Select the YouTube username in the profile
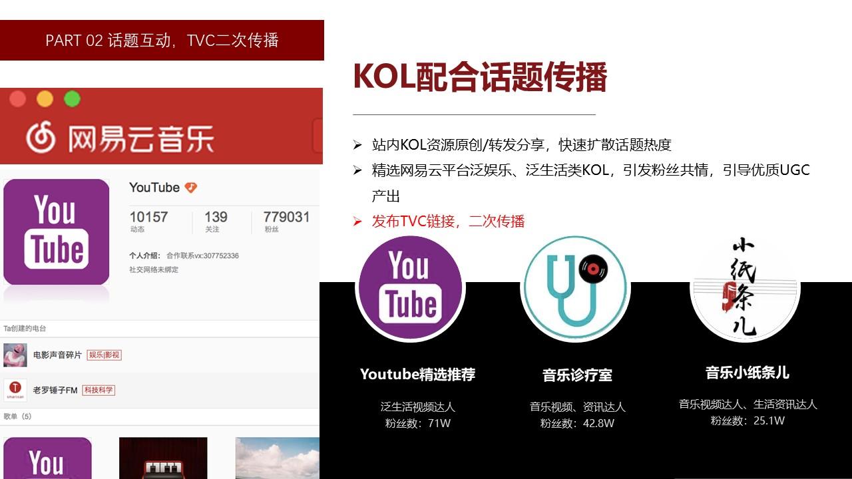The height and width of the screenshot is (479, 852). [x=154, y=188]
